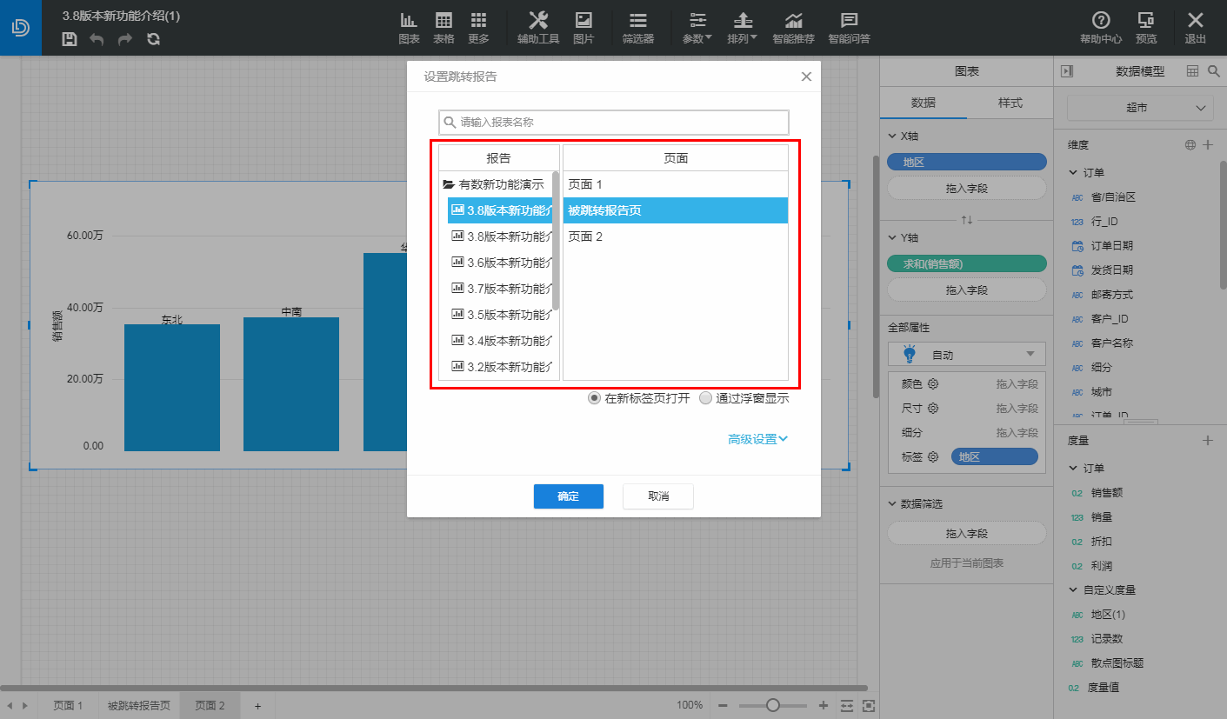Click the save icon in header
Viewport: 1227px width, 719px height.
click(70, 39)
